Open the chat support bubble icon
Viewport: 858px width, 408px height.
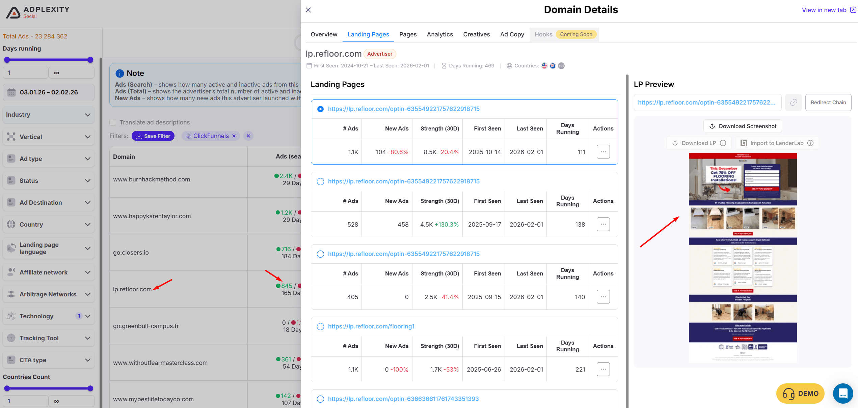843,393
